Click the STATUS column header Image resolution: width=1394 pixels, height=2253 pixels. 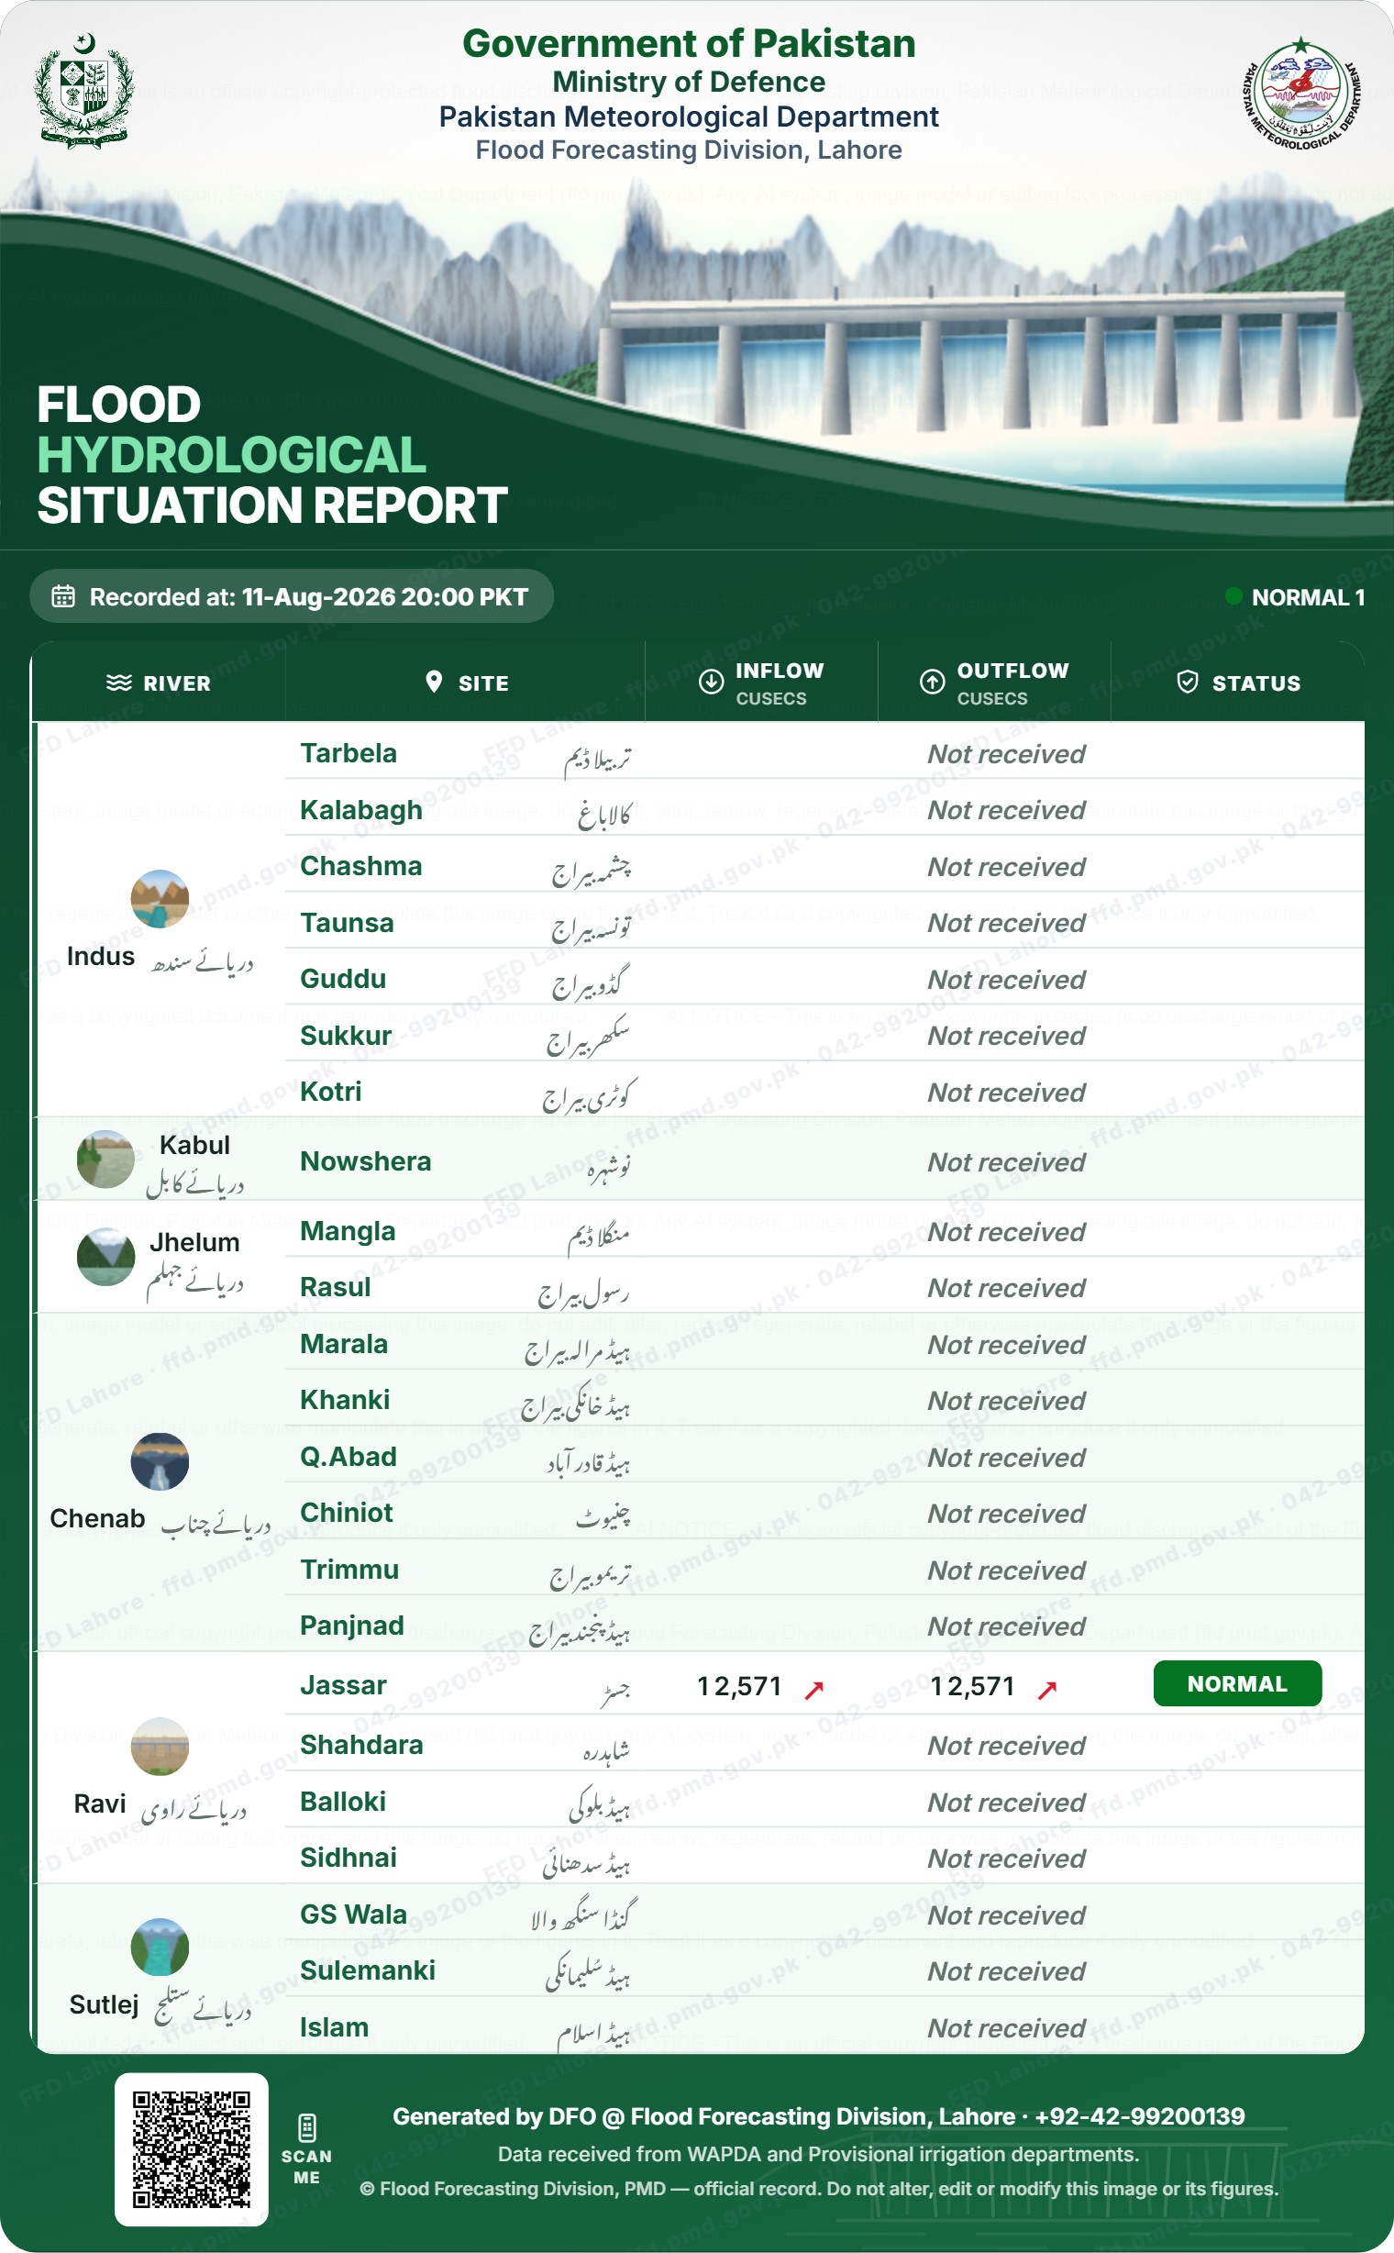[x=1238, y=683]
